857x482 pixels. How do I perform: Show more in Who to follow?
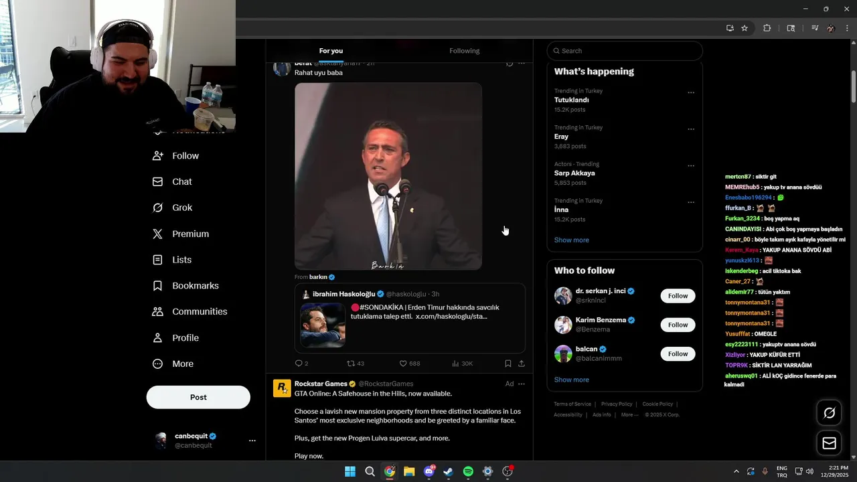pyautogui.click(x=572, y=380)
